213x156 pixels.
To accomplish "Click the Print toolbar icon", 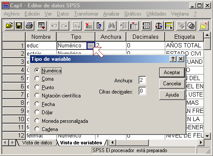I will (29, 26).
